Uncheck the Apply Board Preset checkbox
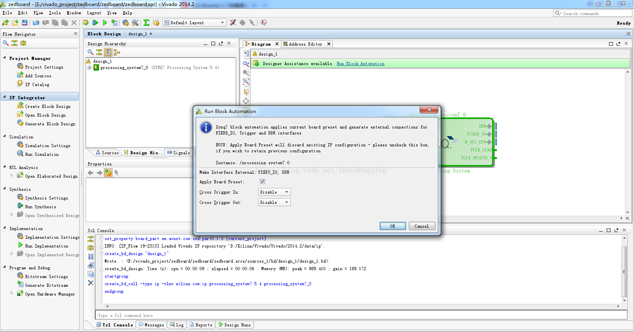 click(x=262, y=181)
